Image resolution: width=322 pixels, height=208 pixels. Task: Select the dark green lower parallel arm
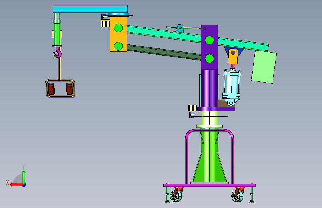[x=164, y=52]
